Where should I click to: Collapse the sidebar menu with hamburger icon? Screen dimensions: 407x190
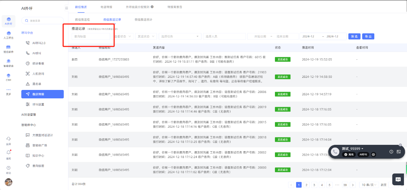66,8
